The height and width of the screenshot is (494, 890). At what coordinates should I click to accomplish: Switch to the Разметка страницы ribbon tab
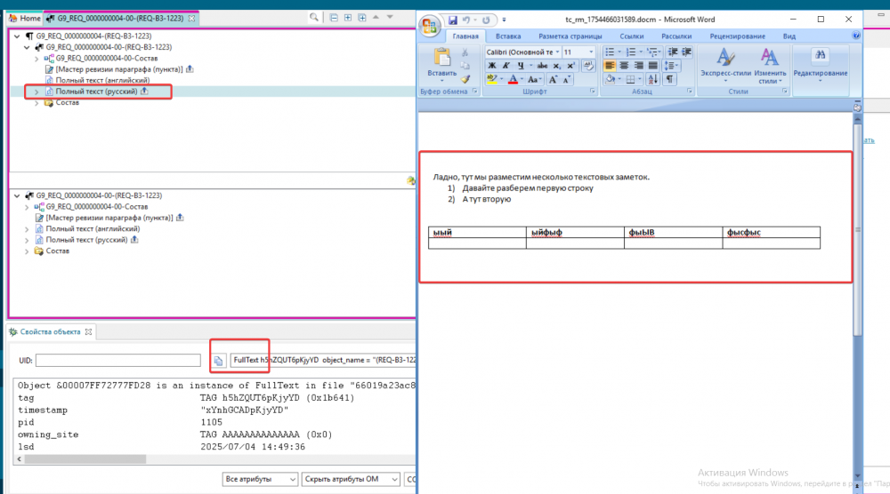point(570,36)
